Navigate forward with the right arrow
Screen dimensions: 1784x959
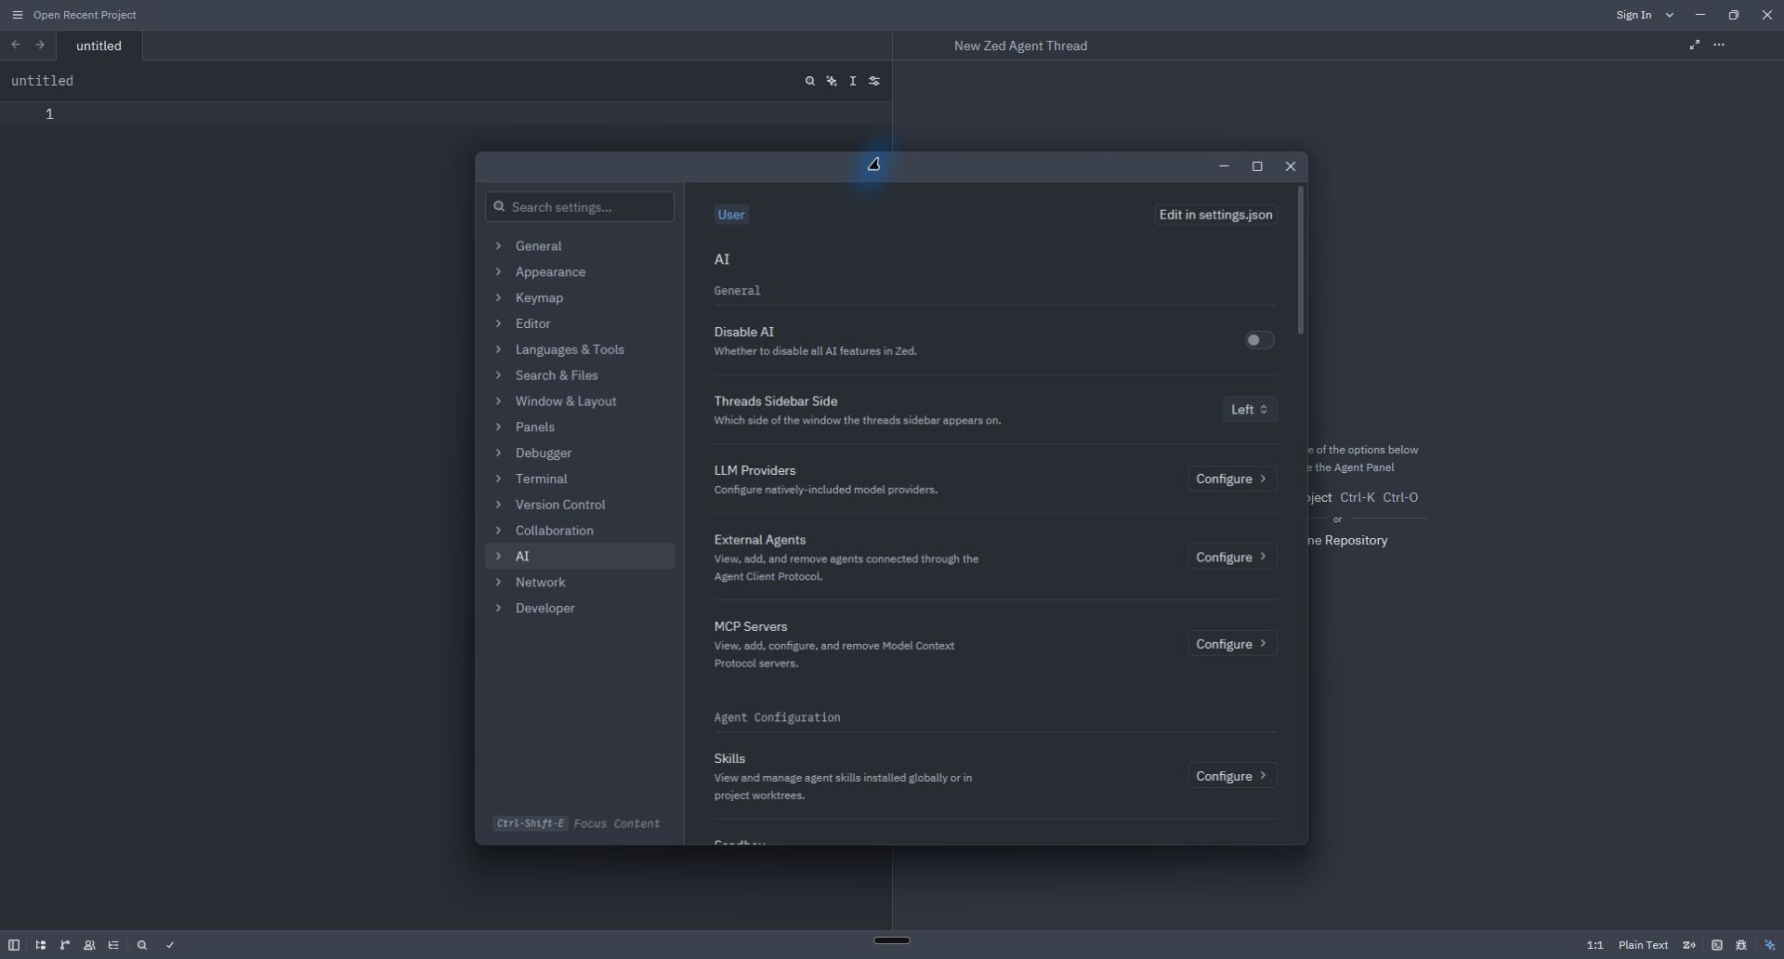click(40, 46)
